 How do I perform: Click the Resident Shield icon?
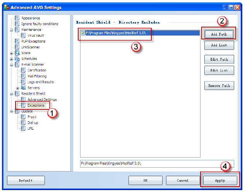coord(17,93)
